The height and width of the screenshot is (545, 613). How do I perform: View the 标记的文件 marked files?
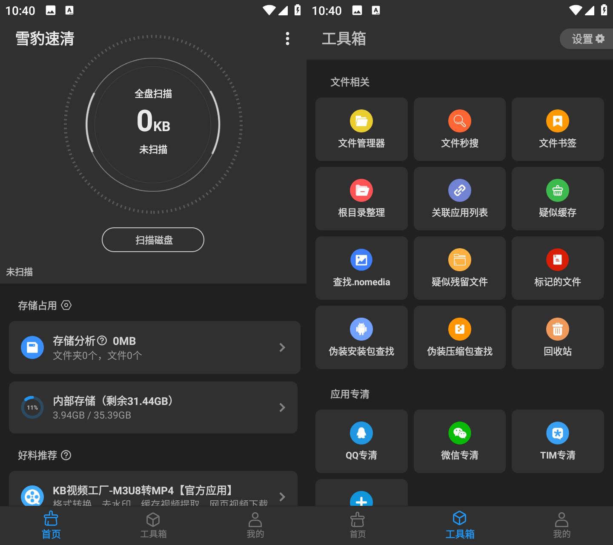tap(558, 268)
